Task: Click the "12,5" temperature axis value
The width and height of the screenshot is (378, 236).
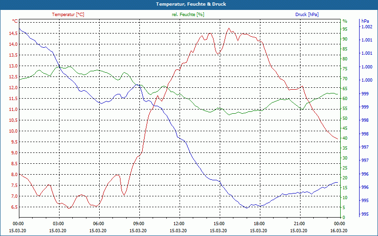Action: pyautogui.click(x=13, y=76)
